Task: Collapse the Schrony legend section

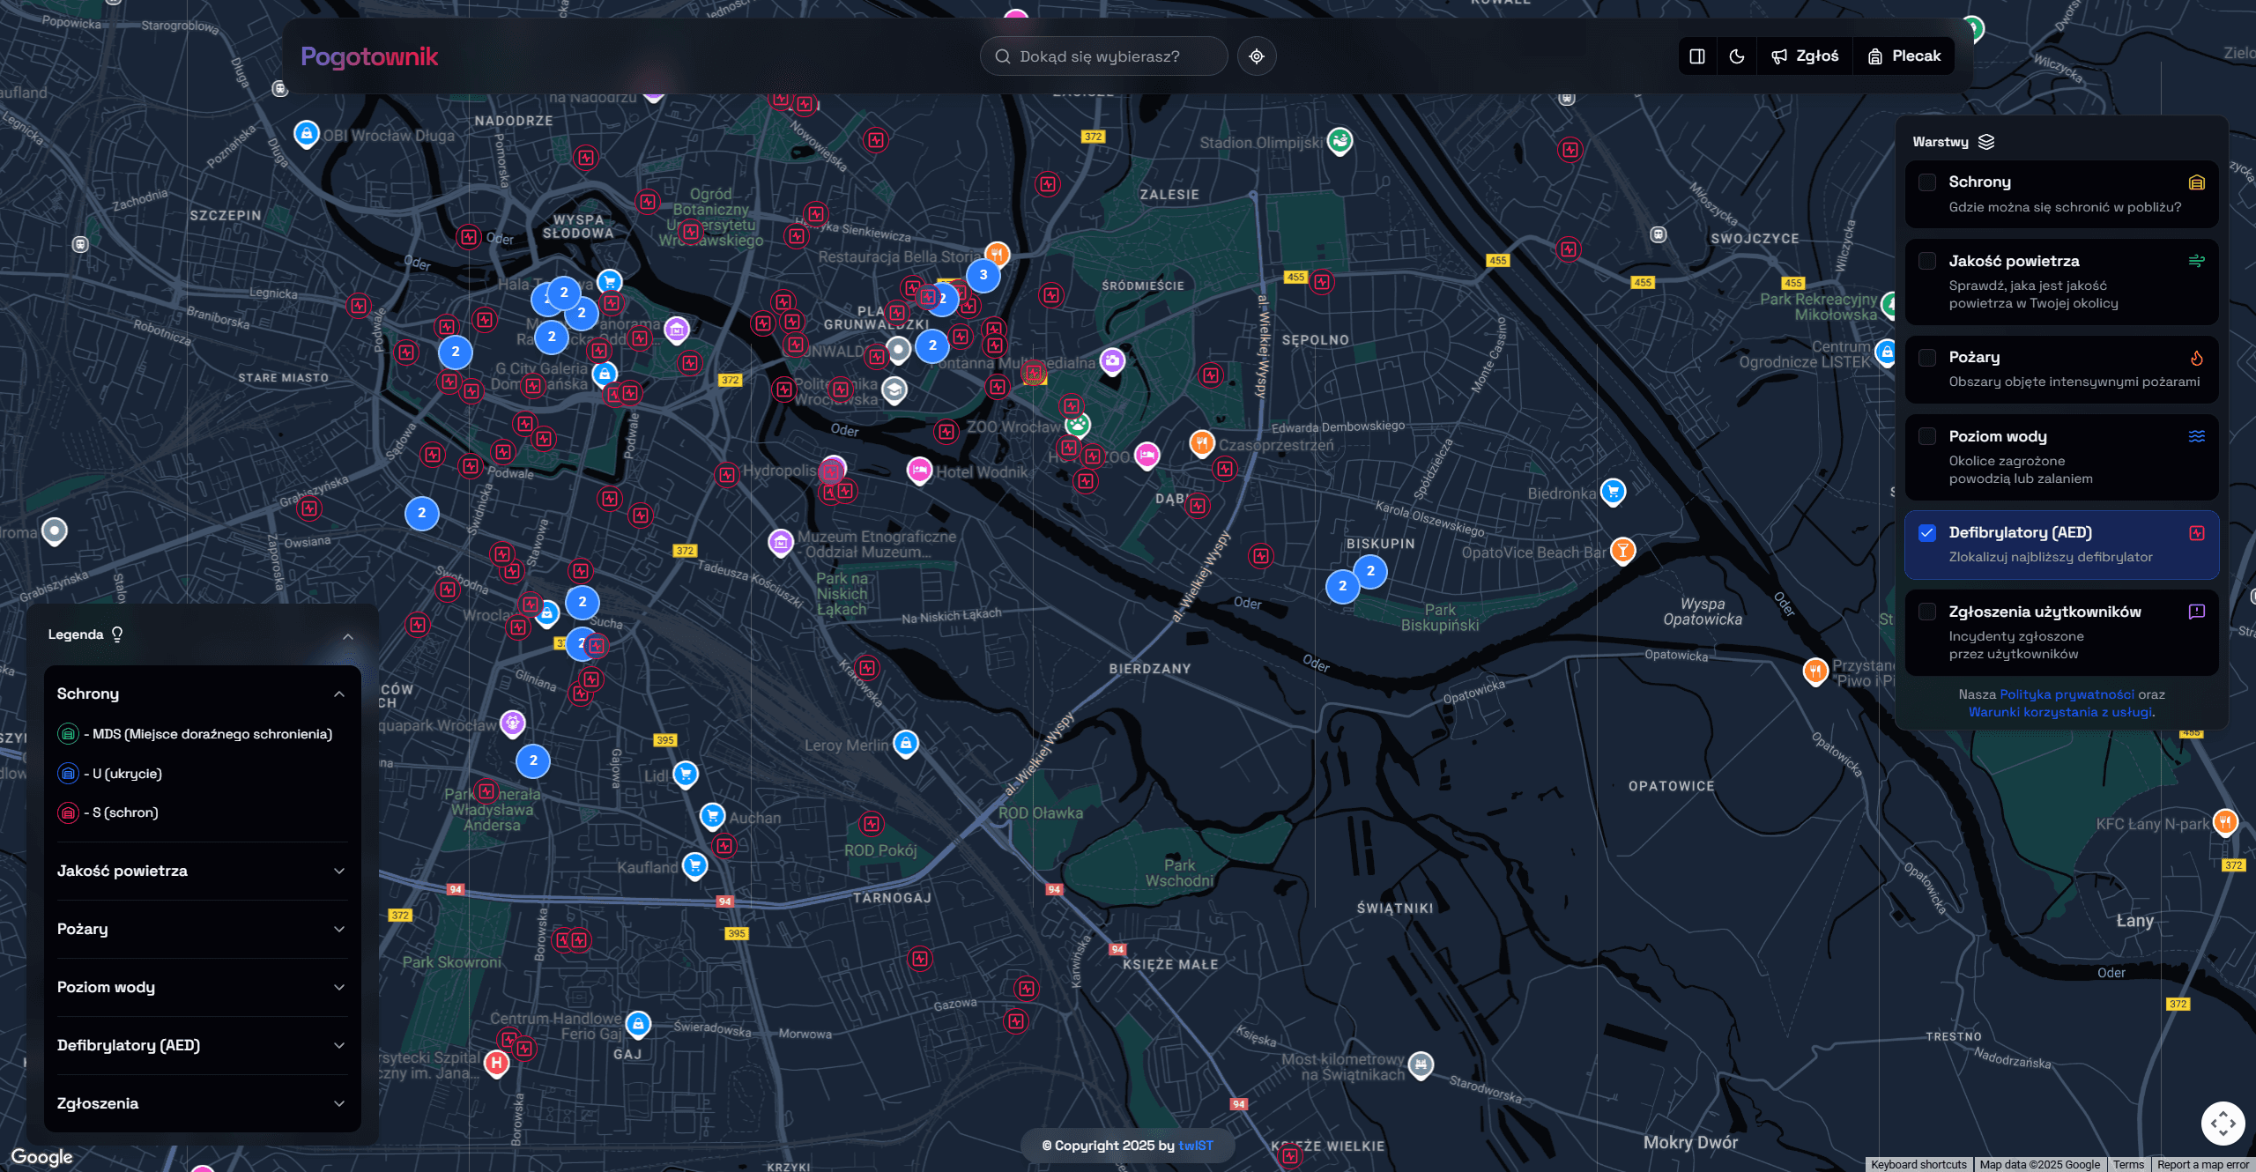Action: tap(202, 694)
